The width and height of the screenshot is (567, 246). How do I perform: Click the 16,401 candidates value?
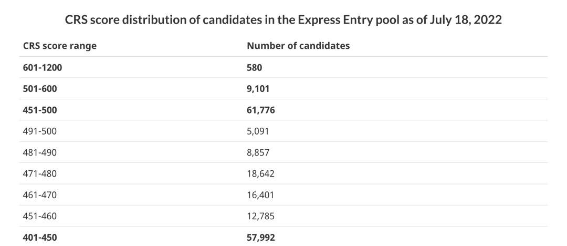coord(260,195)
